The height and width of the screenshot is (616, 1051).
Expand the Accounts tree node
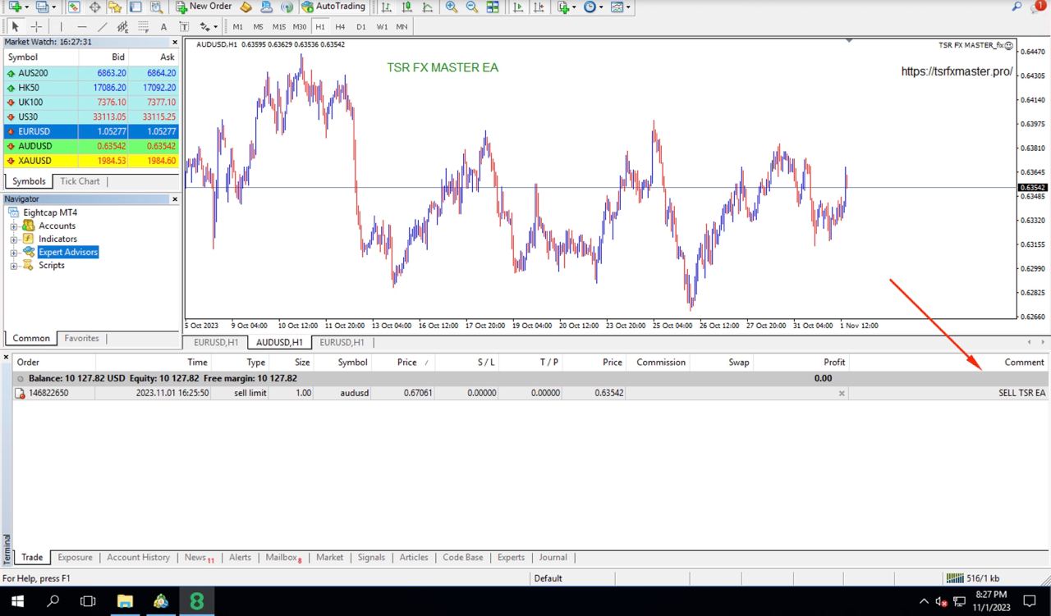[14, 226]
